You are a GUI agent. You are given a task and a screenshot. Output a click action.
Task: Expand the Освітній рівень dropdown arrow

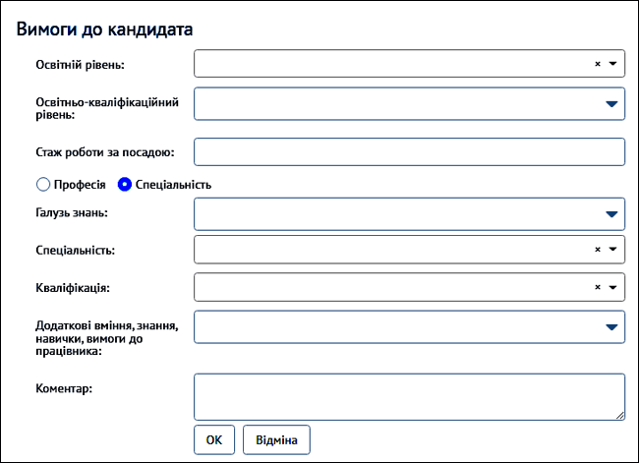click(612, 64)
